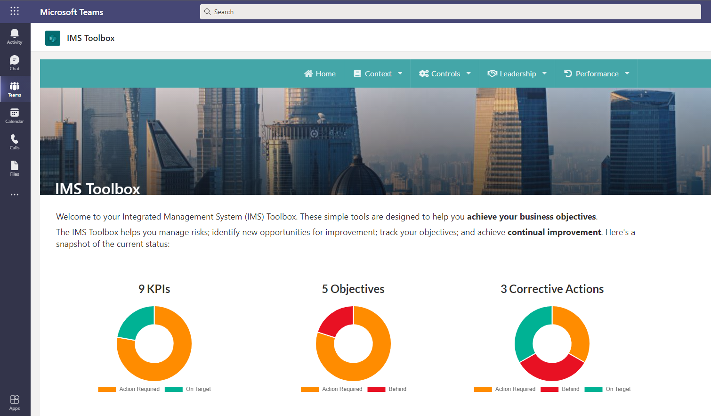Open Chat in Teams sidebar
Screen dimensions: 711x416
[15, 63]
